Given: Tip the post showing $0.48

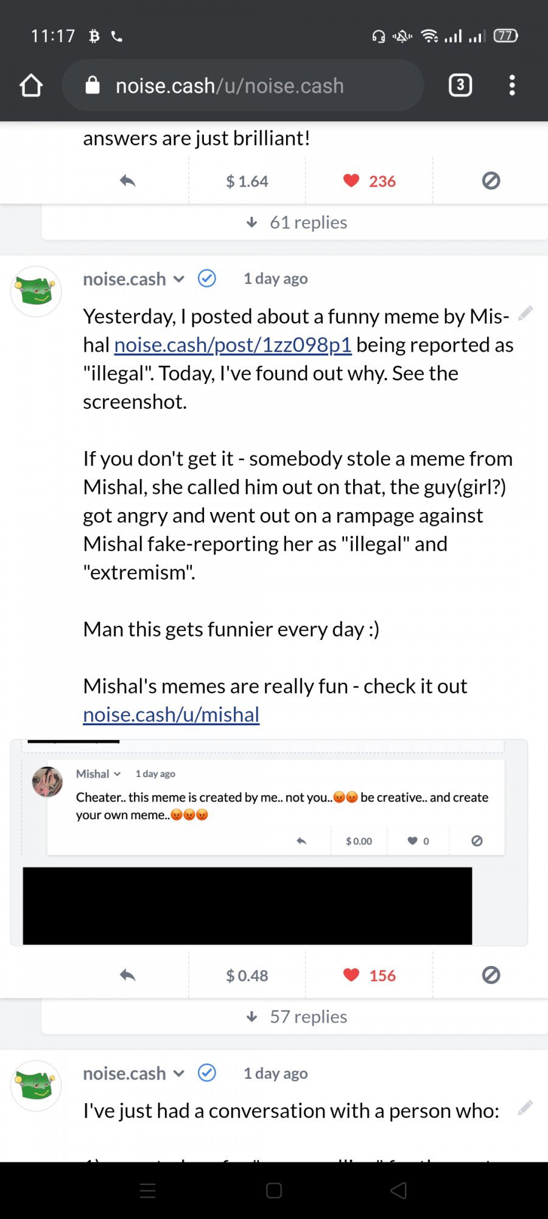Looking at the screenshot, I should pyautogui.click(x=247, y=975).
